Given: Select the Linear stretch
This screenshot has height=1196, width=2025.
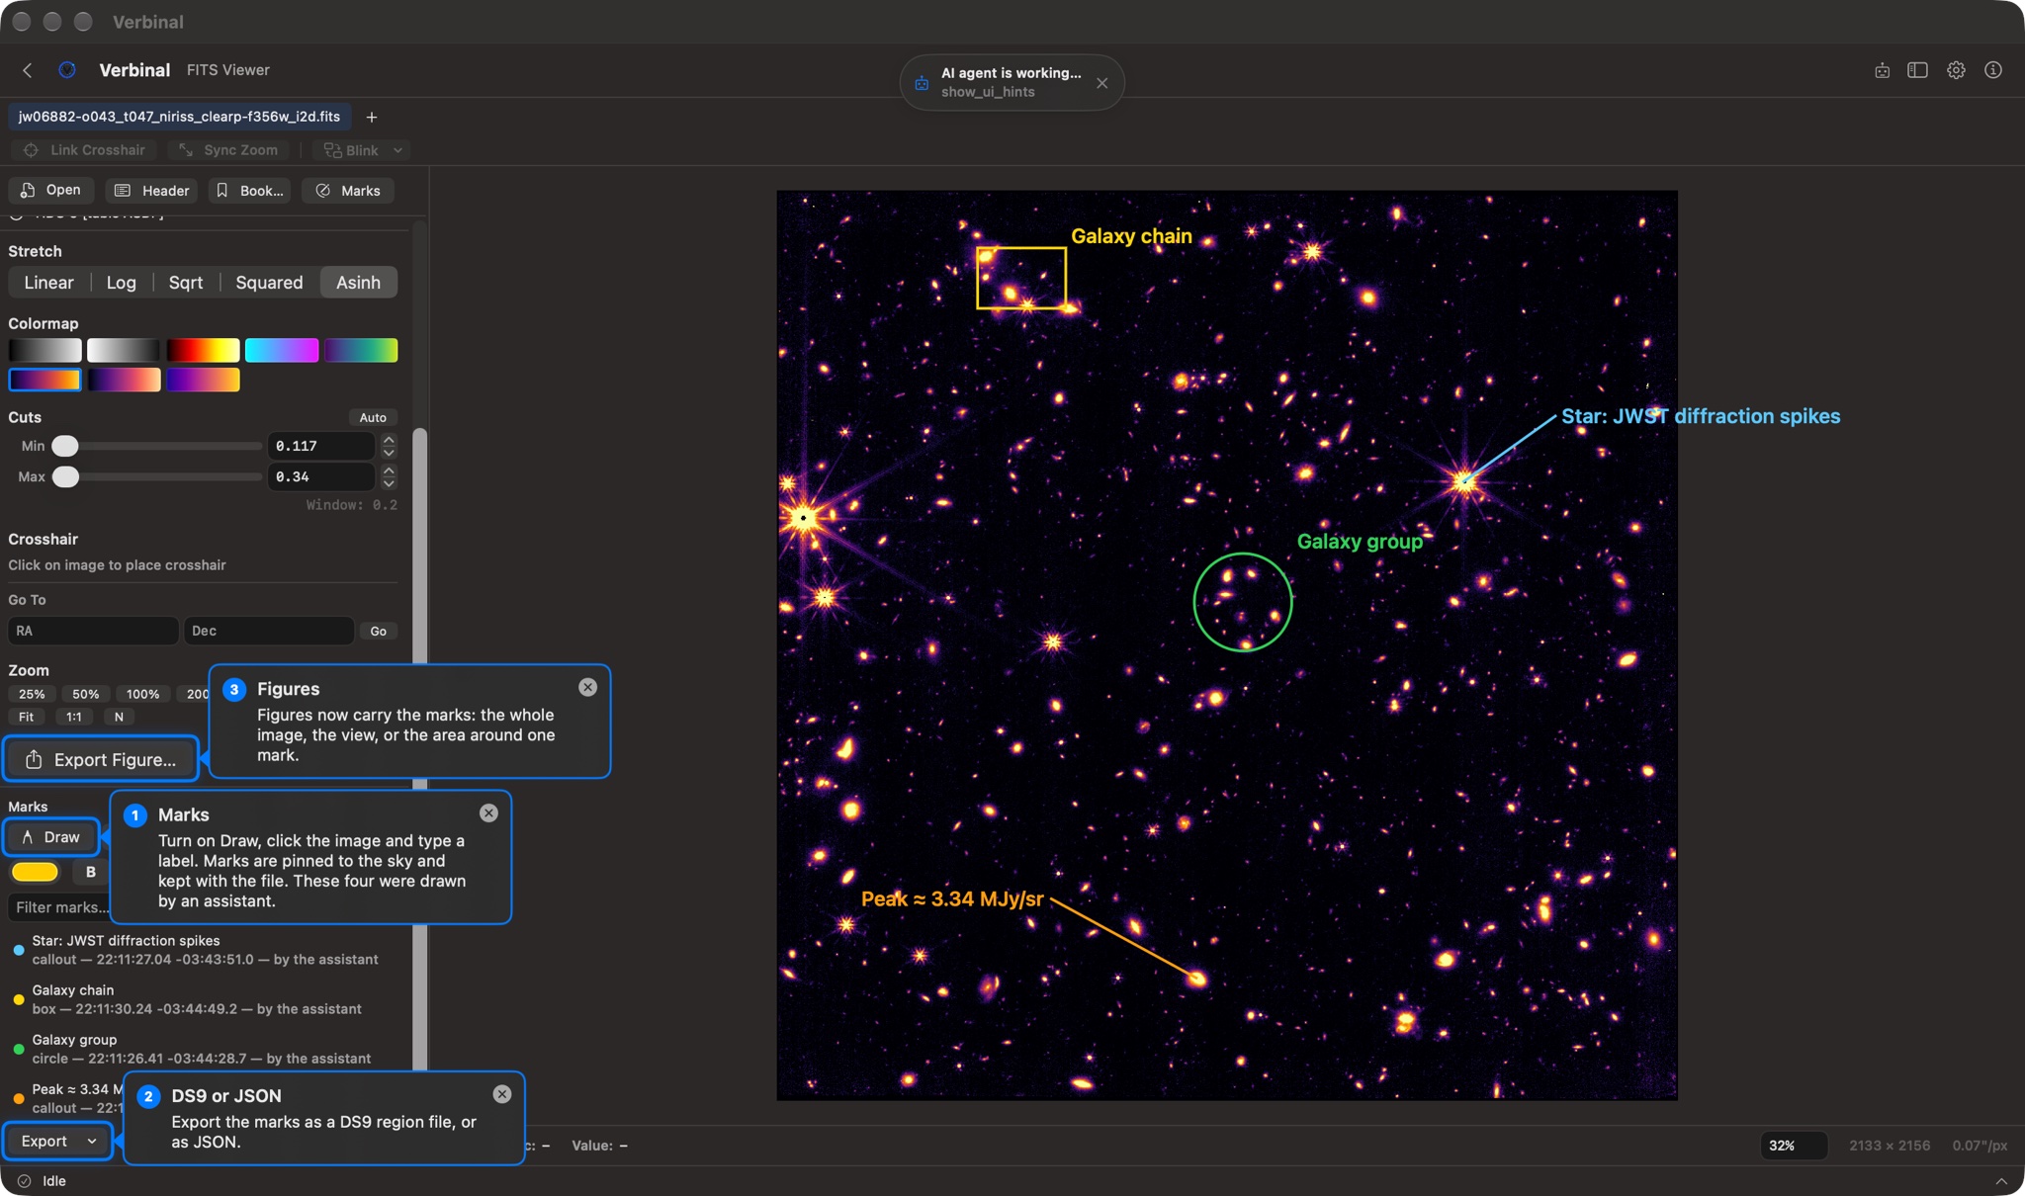Looking at the screenshot, I should [48, 283].
